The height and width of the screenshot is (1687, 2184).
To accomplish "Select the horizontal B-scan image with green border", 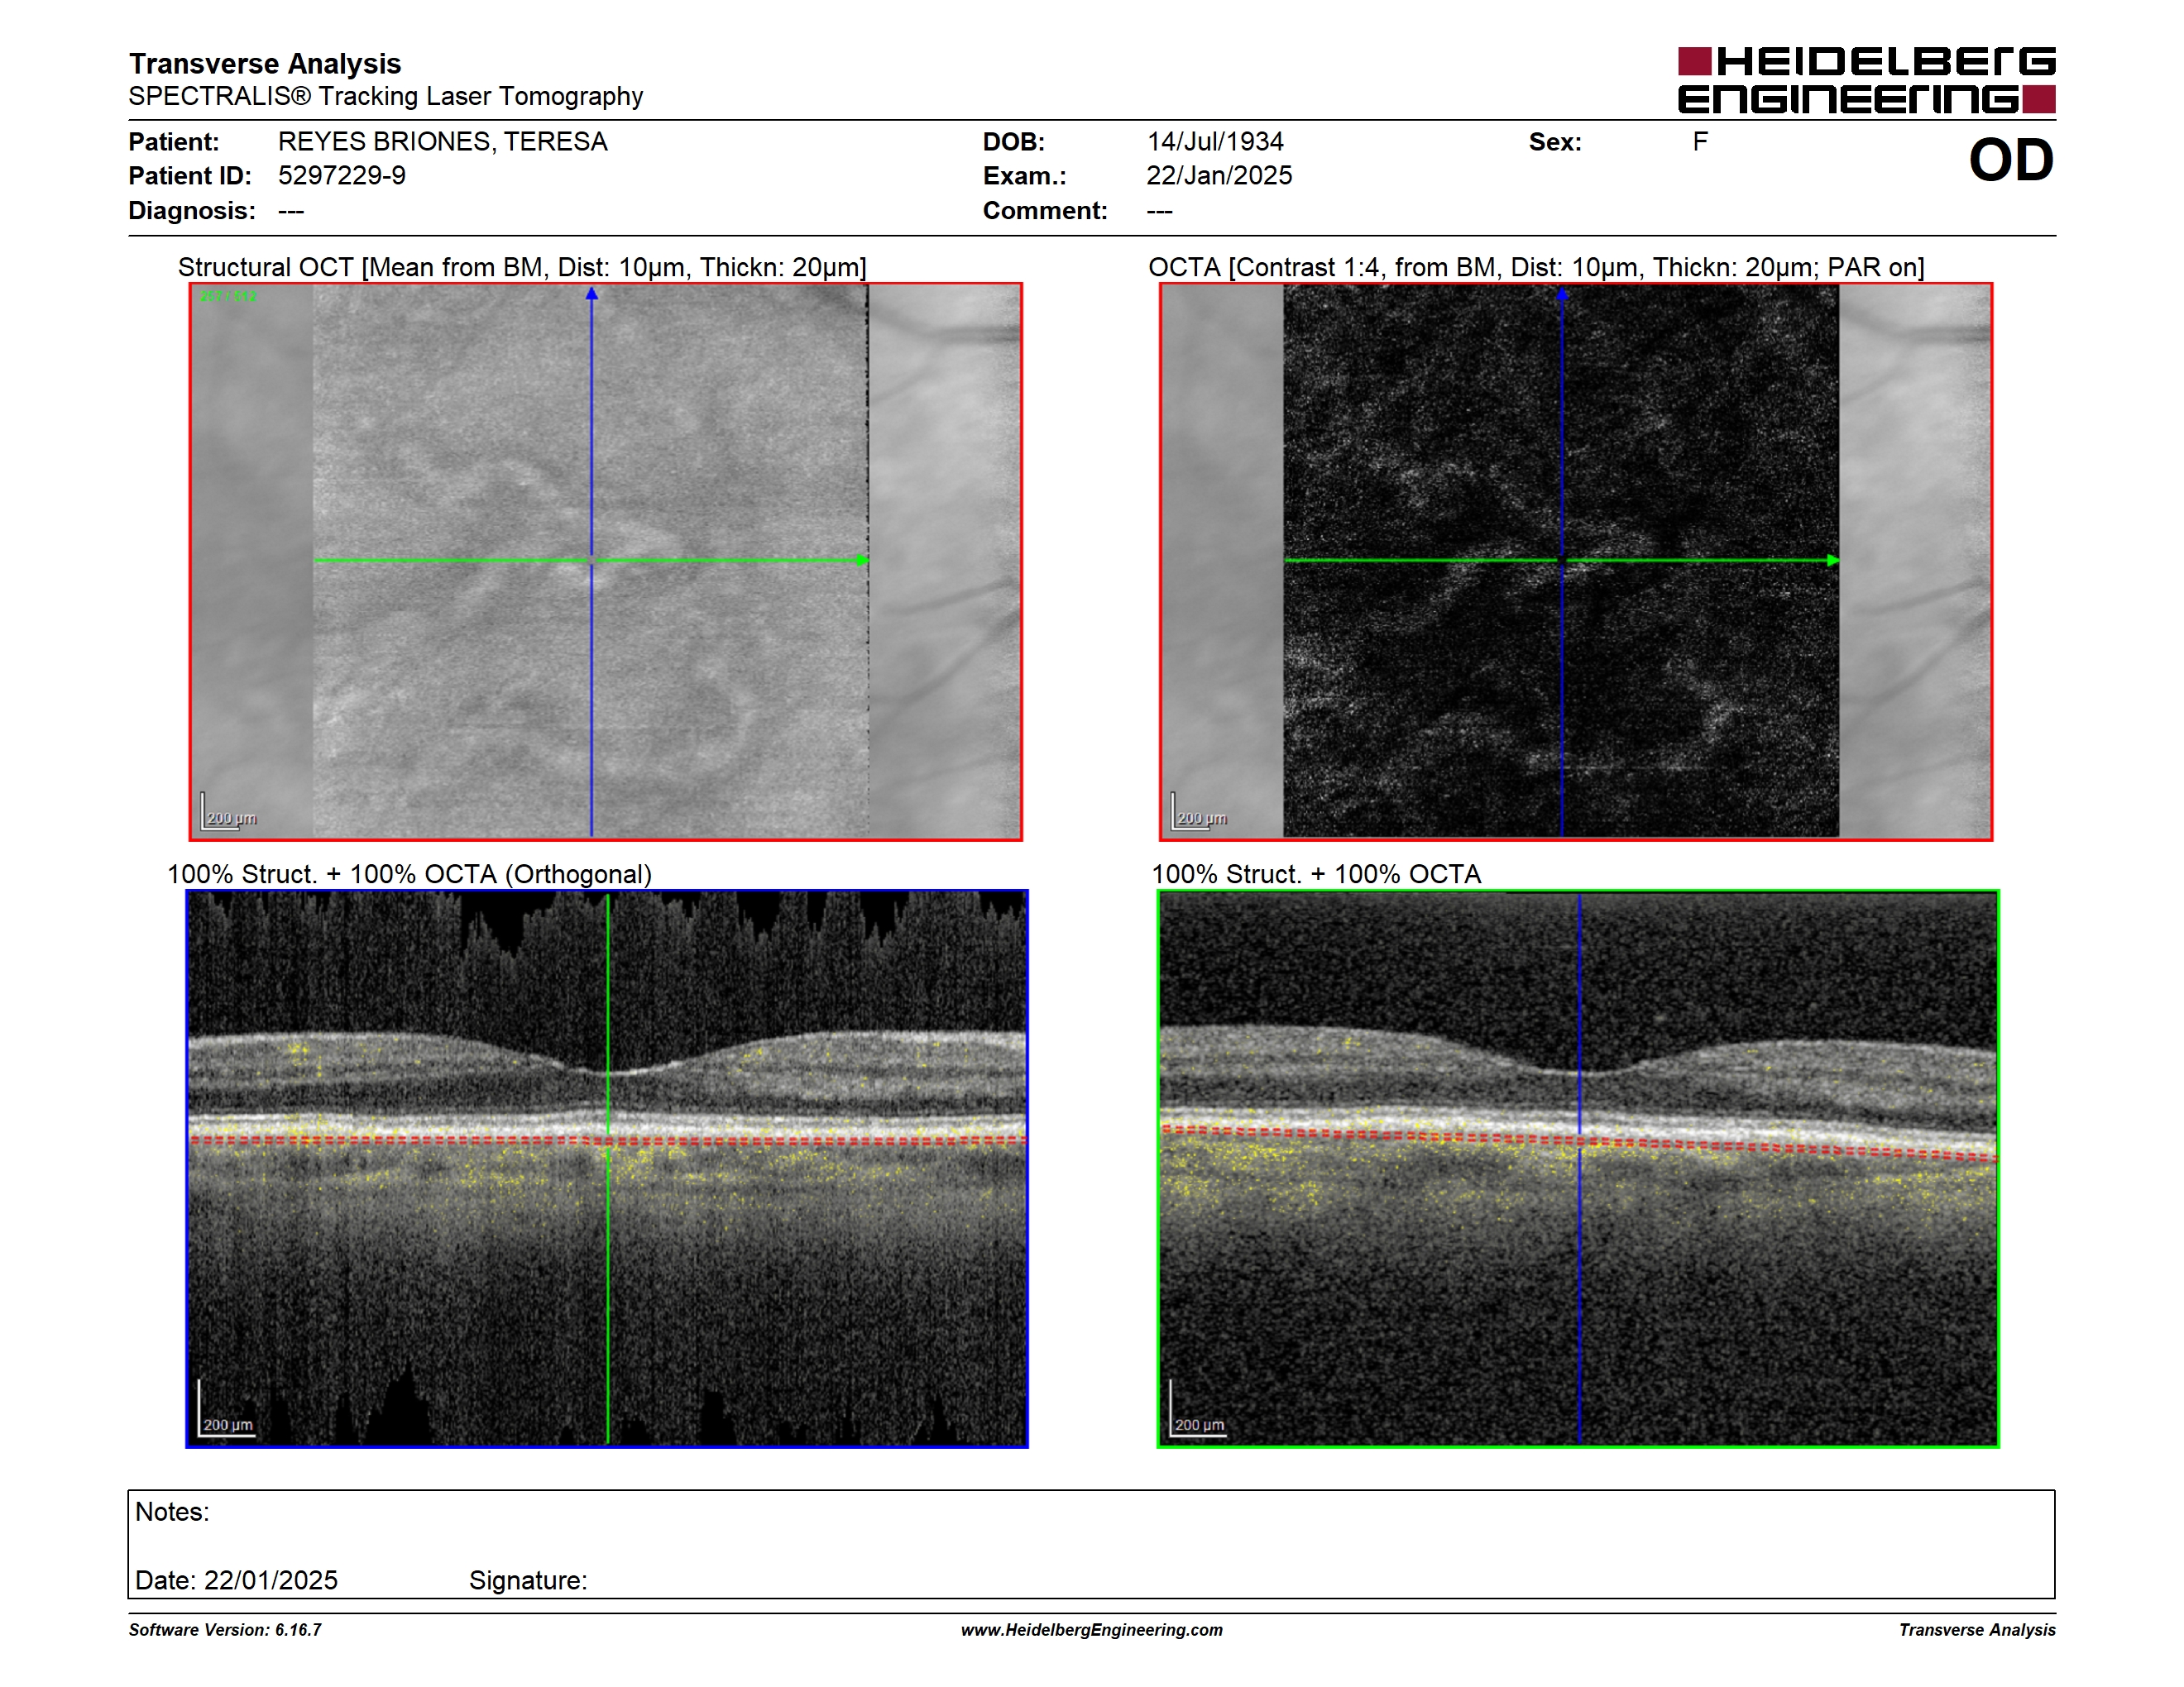I will click(1578, 1168).
